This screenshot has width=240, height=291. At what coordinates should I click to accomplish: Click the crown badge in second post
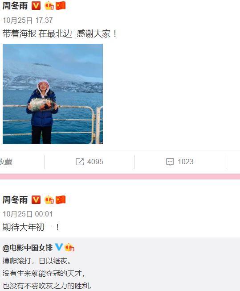click(49, 200)
